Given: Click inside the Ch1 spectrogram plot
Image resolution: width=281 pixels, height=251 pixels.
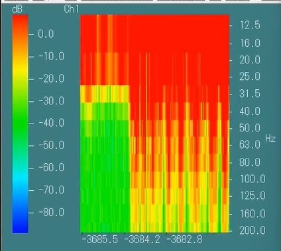Looking at the screenshot, I should (154, 124).
